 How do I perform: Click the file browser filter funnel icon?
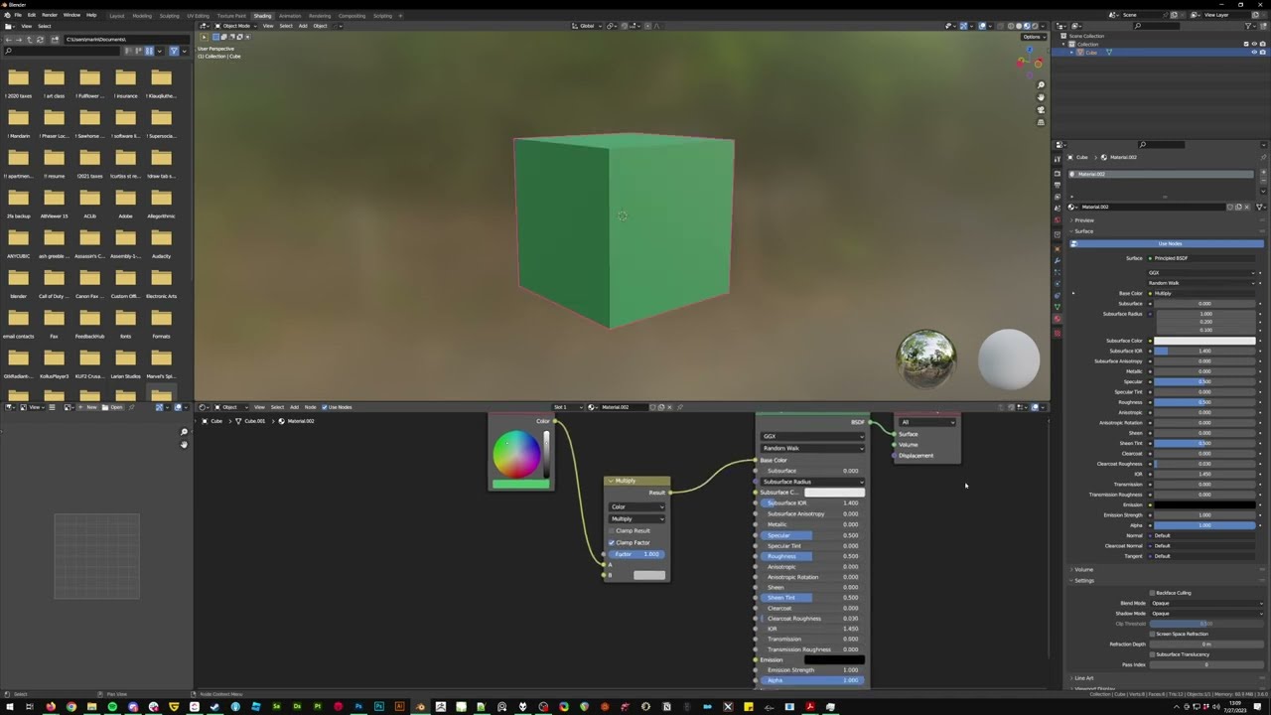click(174, 51)
